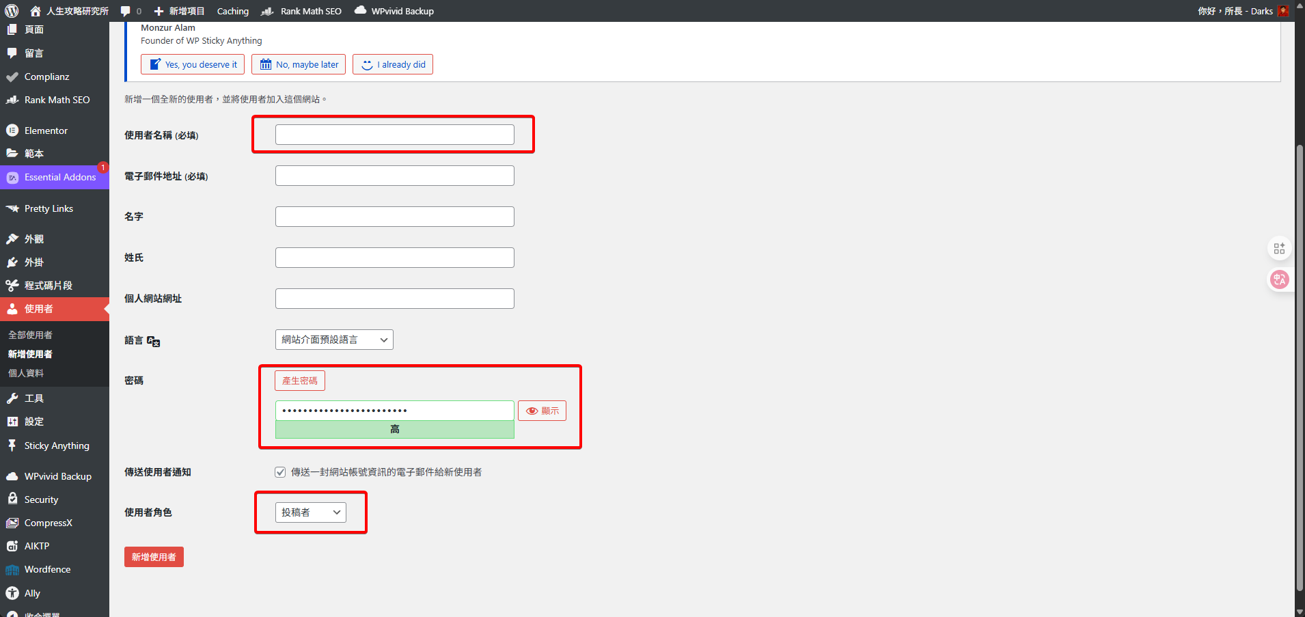Click the 產生密碼 generate password button
The height and width of the screenshot is (617, 1305).
tap(300, 381)
